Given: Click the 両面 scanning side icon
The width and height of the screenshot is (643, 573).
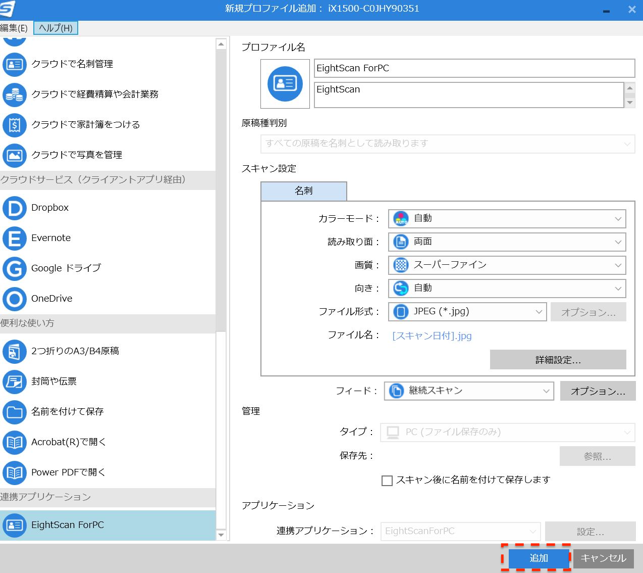Looking at the screenshot, I should [x=401, y=242].
